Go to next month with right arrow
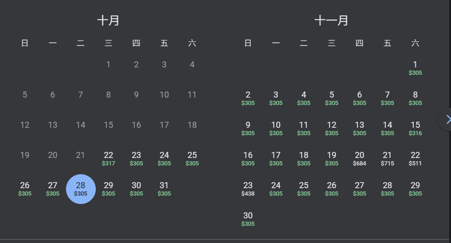The image size is (451, 243). (447, 119)
